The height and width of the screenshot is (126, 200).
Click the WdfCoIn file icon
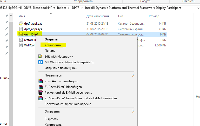21,45
